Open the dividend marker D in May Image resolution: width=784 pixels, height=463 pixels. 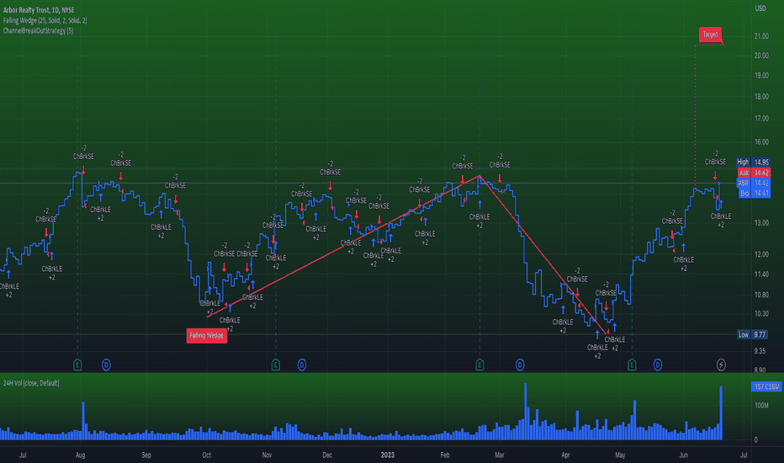click(x=658, y=365)
